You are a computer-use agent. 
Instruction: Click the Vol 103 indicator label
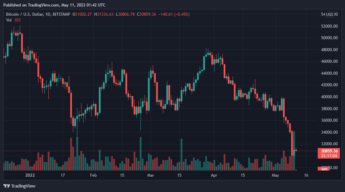(x=13, y=20)
